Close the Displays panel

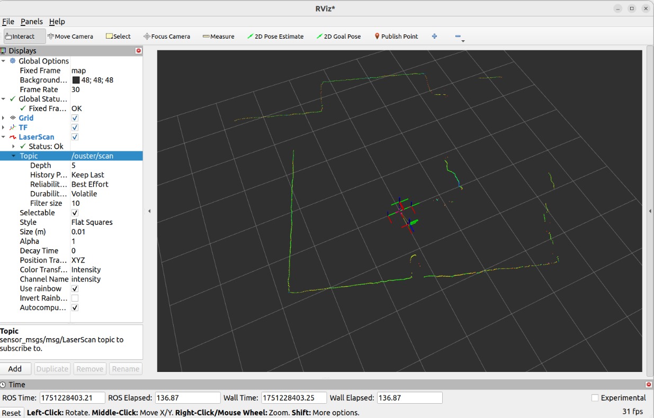click(x=139, y=51)
